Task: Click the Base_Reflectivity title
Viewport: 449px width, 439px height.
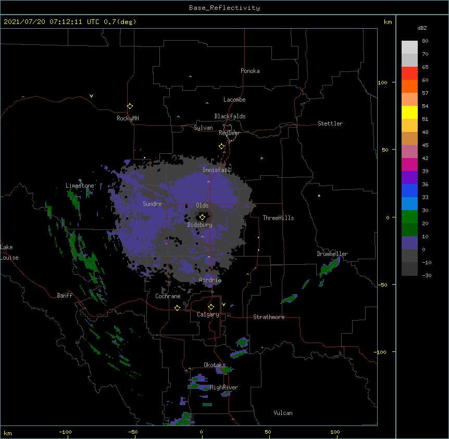Action: coord(224,8)
